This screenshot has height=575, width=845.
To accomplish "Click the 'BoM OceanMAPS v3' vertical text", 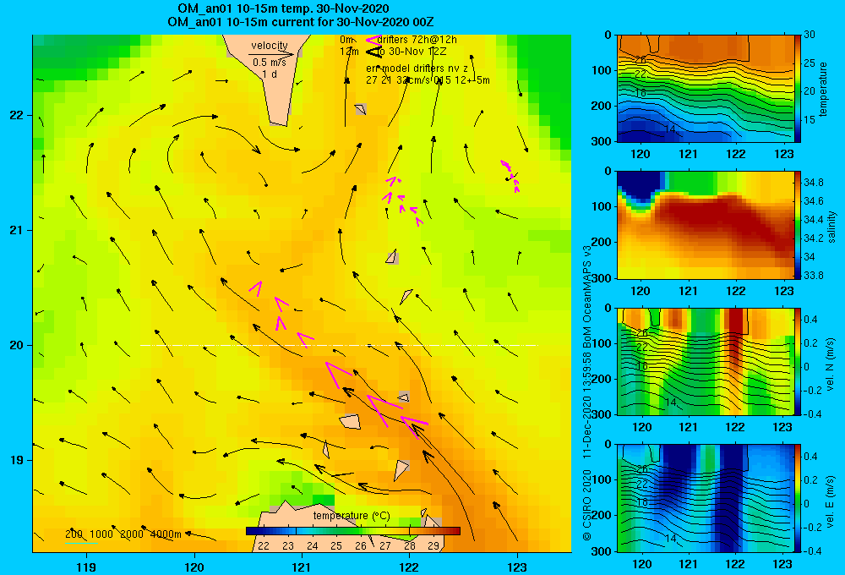I will [x=587, y=296].
